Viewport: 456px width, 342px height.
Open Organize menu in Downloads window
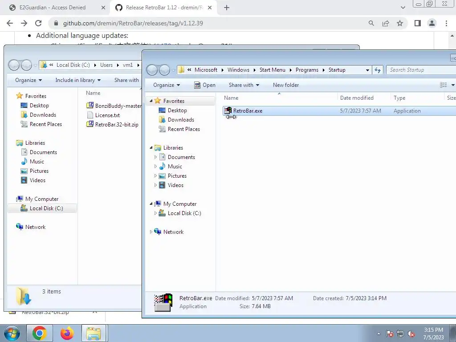point(28,80)
